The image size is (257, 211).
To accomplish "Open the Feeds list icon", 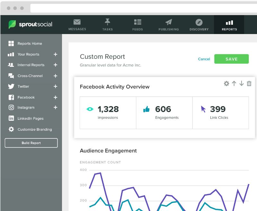I will [x=138, y=22].
